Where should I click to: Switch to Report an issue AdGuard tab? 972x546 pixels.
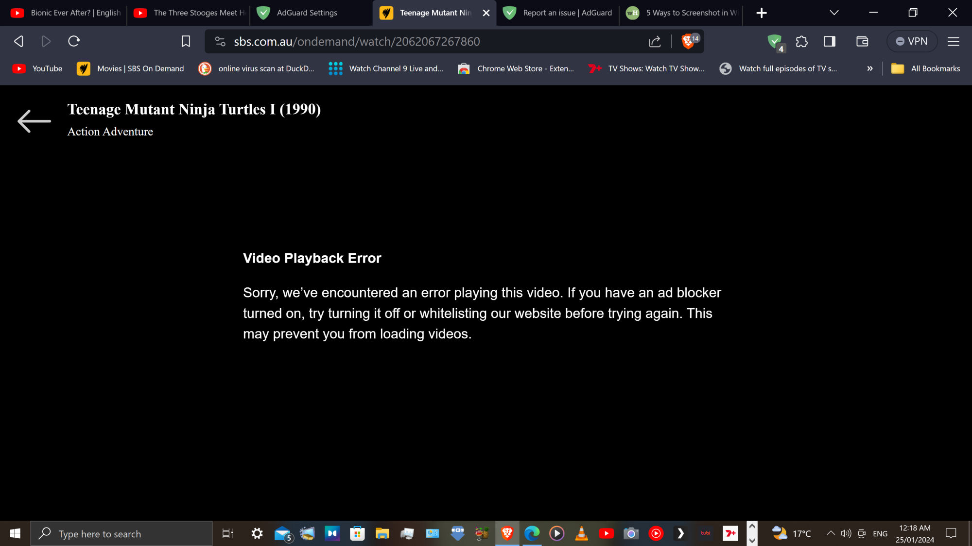tap(567, 13)
